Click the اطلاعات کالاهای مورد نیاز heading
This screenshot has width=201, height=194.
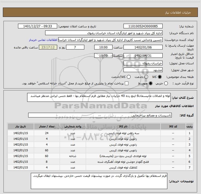pos(174,106)
